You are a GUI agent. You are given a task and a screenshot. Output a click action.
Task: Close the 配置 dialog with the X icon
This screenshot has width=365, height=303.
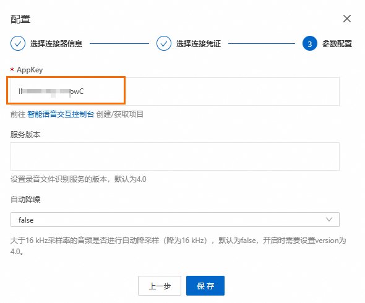point(347,19)
